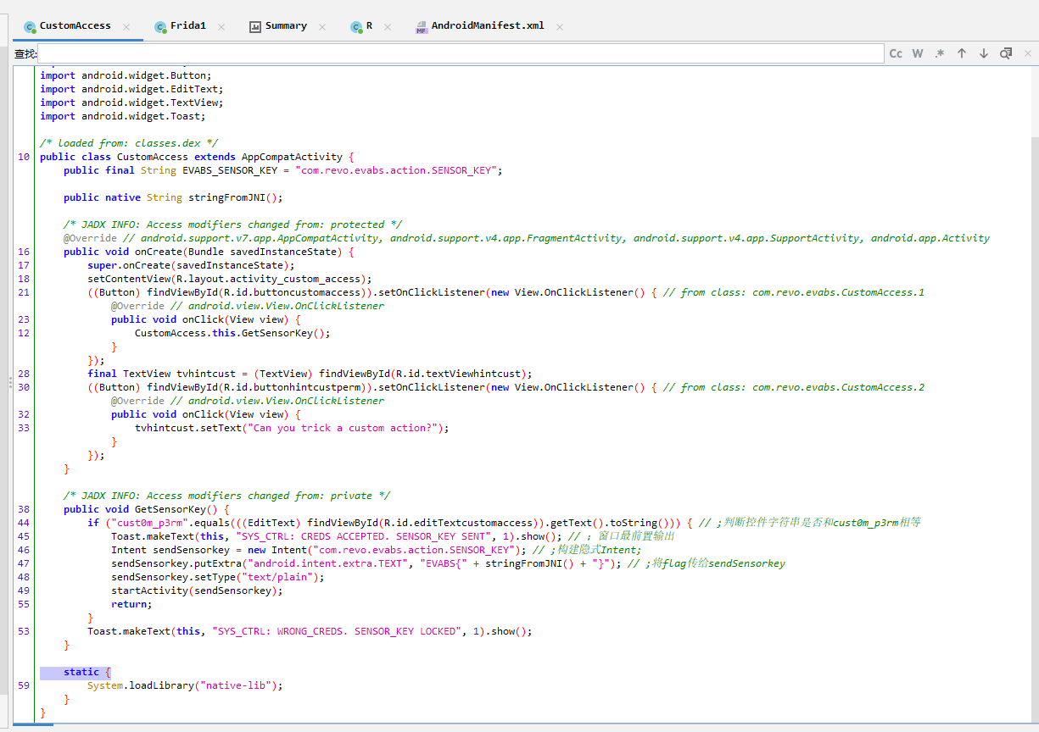Image resolution: width=1039 pixels, height=732 pixels.
Task: Switch to the Summary tab
Action: [x=286, y=26]
